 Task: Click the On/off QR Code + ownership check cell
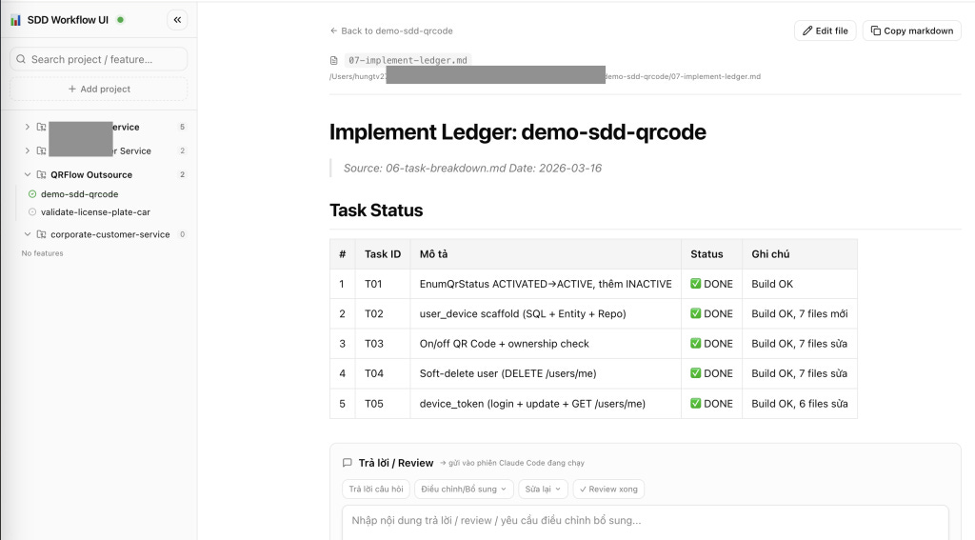(546, 344)
